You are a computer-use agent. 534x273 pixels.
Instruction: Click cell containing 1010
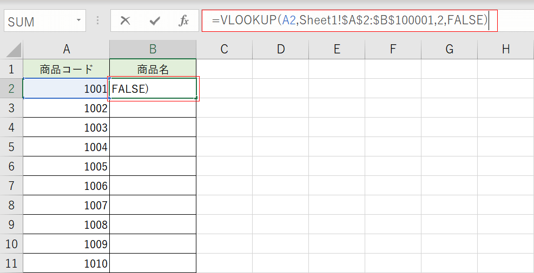click(67, 263)
